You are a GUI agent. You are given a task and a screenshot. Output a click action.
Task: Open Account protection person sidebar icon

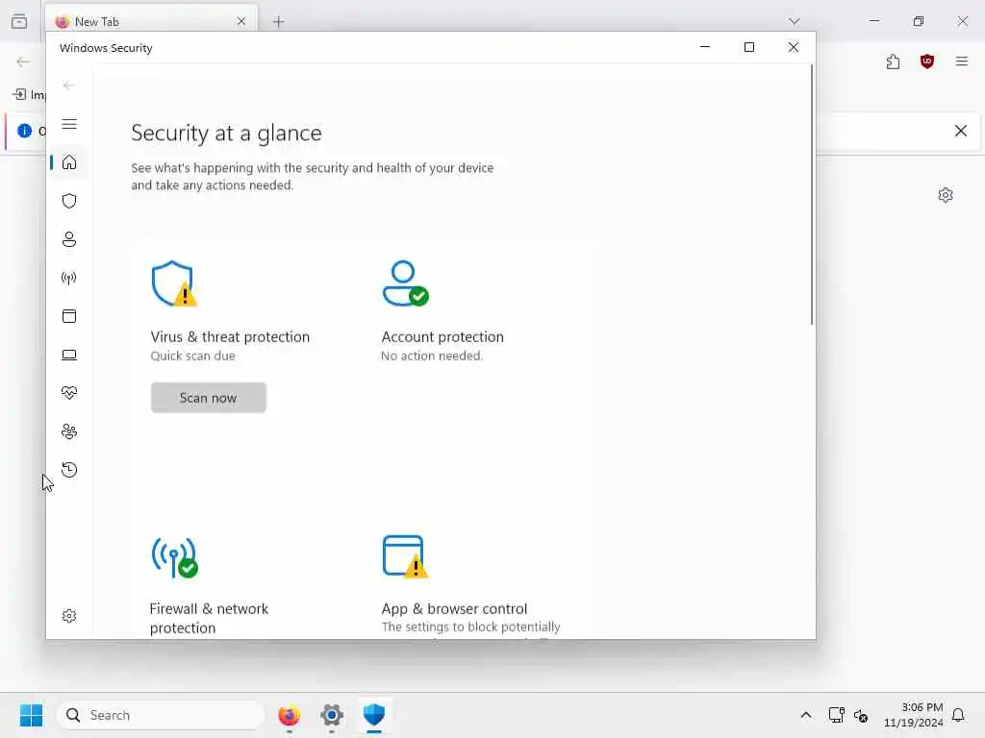click(x=69, y=239)
